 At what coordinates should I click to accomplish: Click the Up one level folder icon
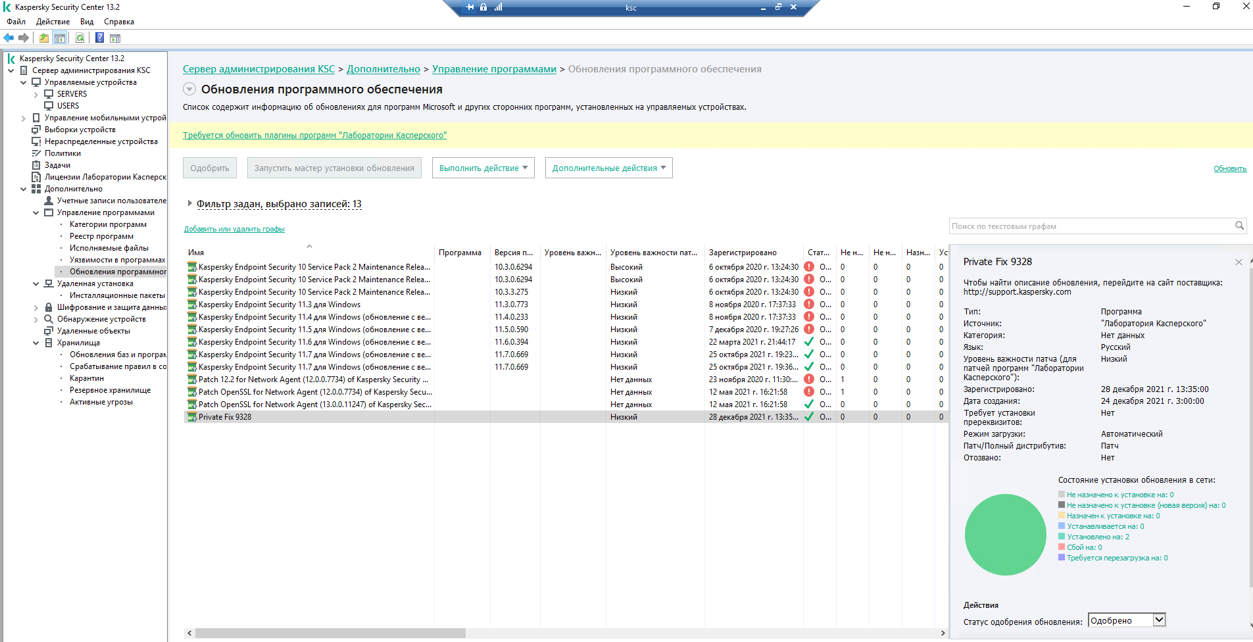43,38
